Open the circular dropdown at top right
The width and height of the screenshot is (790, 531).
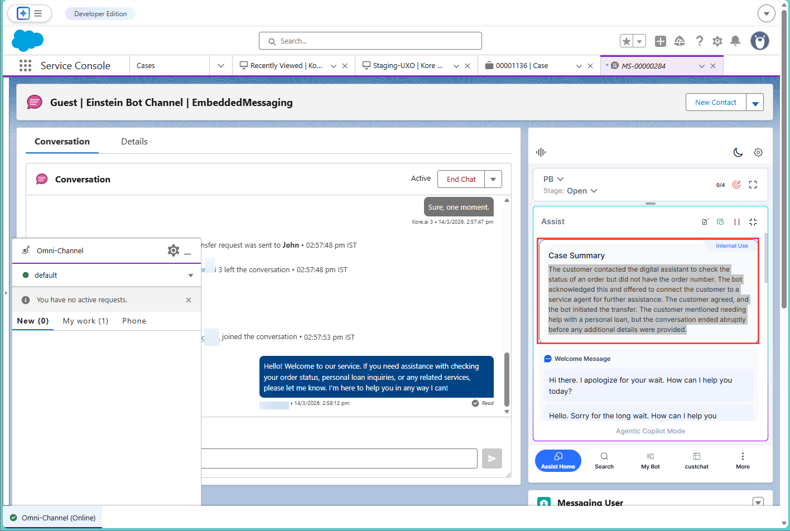767,13
